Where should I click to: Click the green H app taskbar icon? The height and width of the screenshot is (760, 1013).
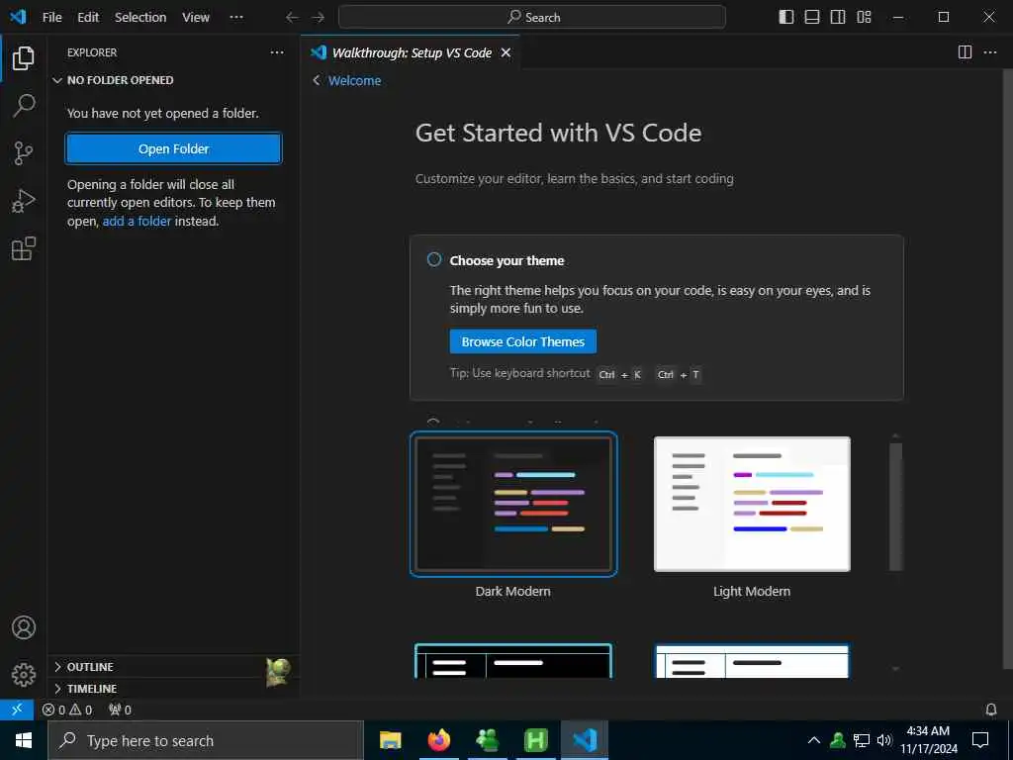tap(535, 740)
